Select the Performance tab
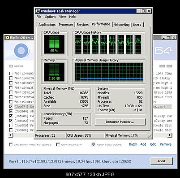 click(101, 24)
